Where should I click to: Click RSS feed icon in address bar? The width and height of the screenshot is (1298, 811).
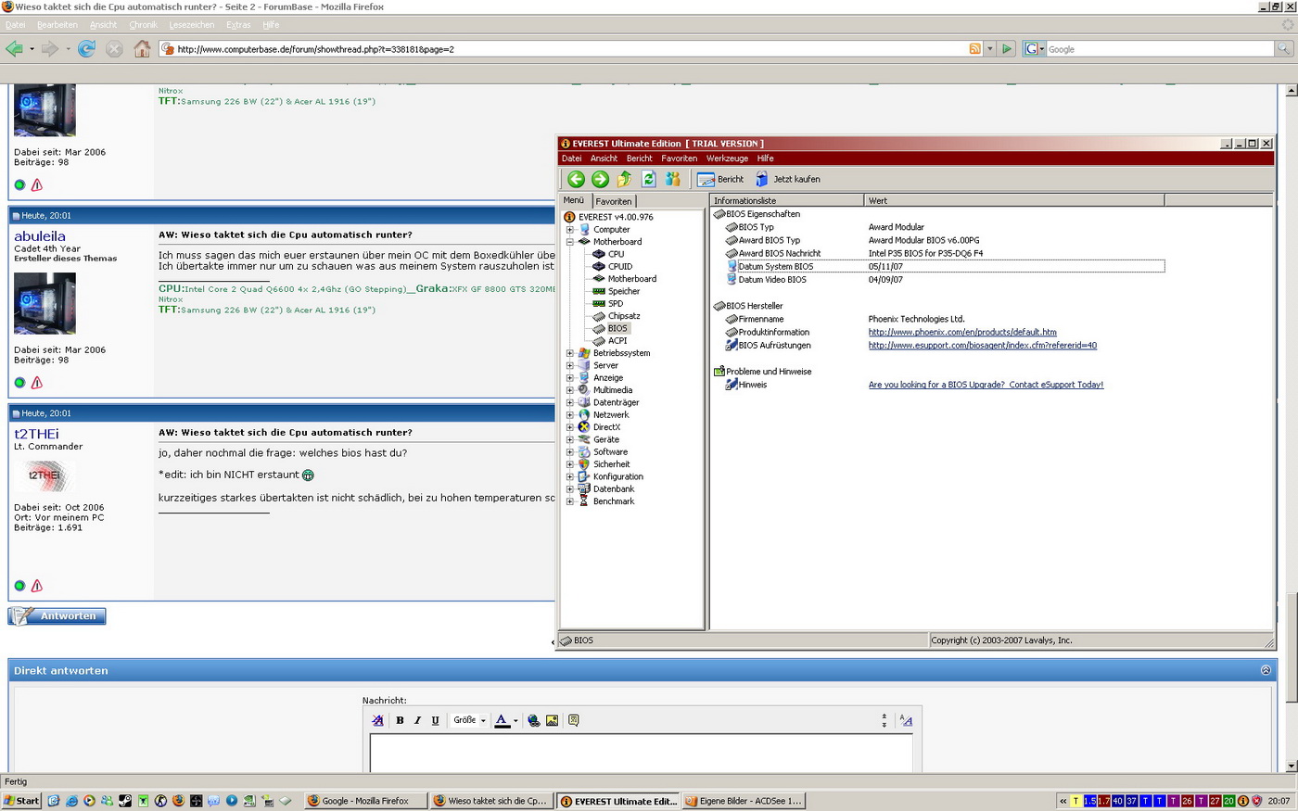tap(974, 49)
